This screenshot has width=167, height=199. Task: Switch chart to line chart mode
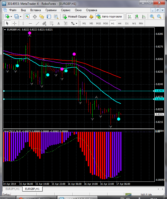coord(144,17)
